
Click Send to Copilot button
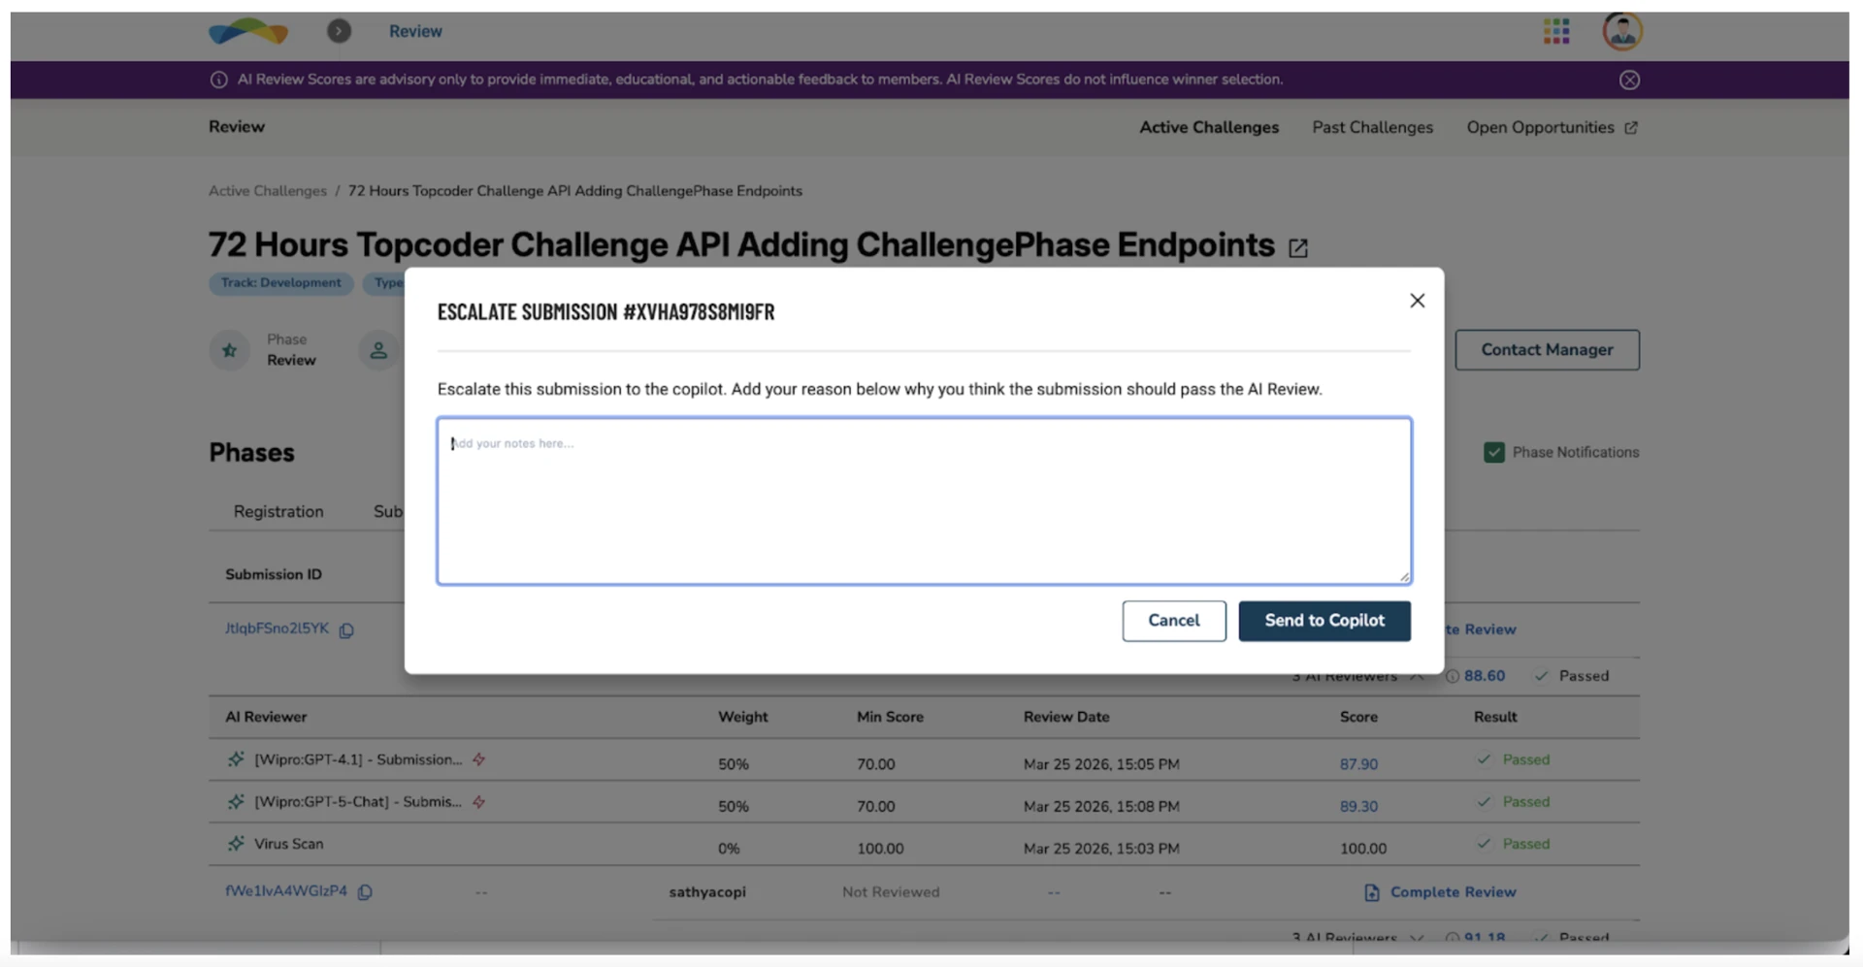[x=1324, y=621]
